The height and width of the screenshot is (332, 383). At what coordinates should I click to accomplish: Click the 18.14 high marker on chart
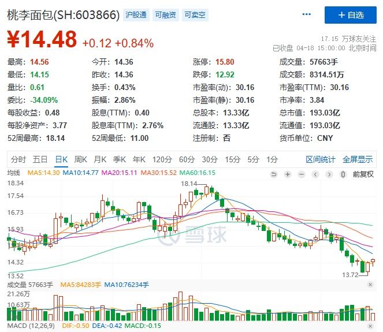click(189, 184)
